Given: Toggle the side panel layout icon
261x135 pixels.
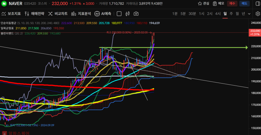Looking at the screenshot, I should click(x=257, y=3).
